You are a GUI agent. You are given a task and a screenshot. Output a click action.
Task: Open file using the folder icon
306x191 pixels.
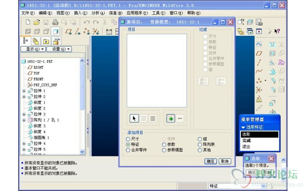point(37,22)
